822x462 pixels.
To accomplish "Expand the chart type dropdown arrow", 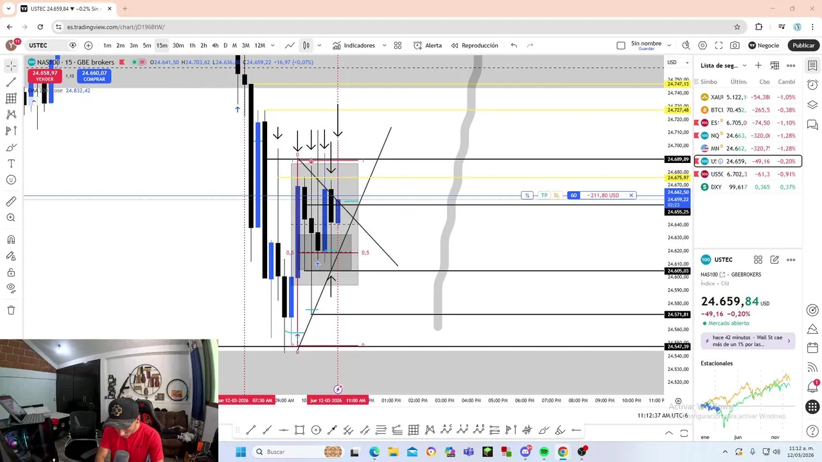I will 319,46.
